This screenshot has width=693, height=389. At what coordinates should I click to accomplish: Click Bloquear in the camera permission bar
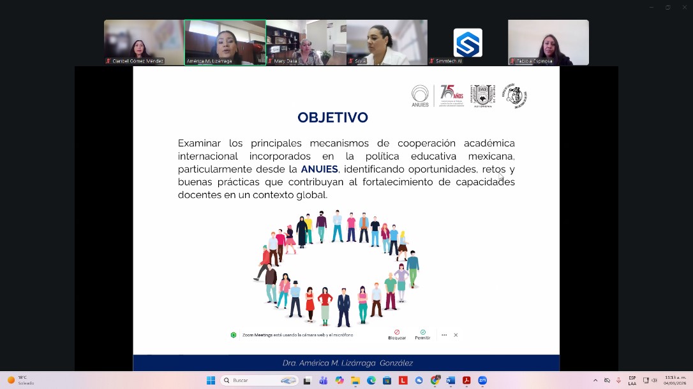coord(397,334)
